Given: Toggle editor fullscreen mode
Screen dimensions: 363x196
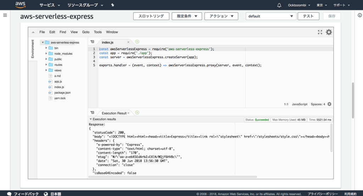Looking at the screenshot, I should (320, 32).
